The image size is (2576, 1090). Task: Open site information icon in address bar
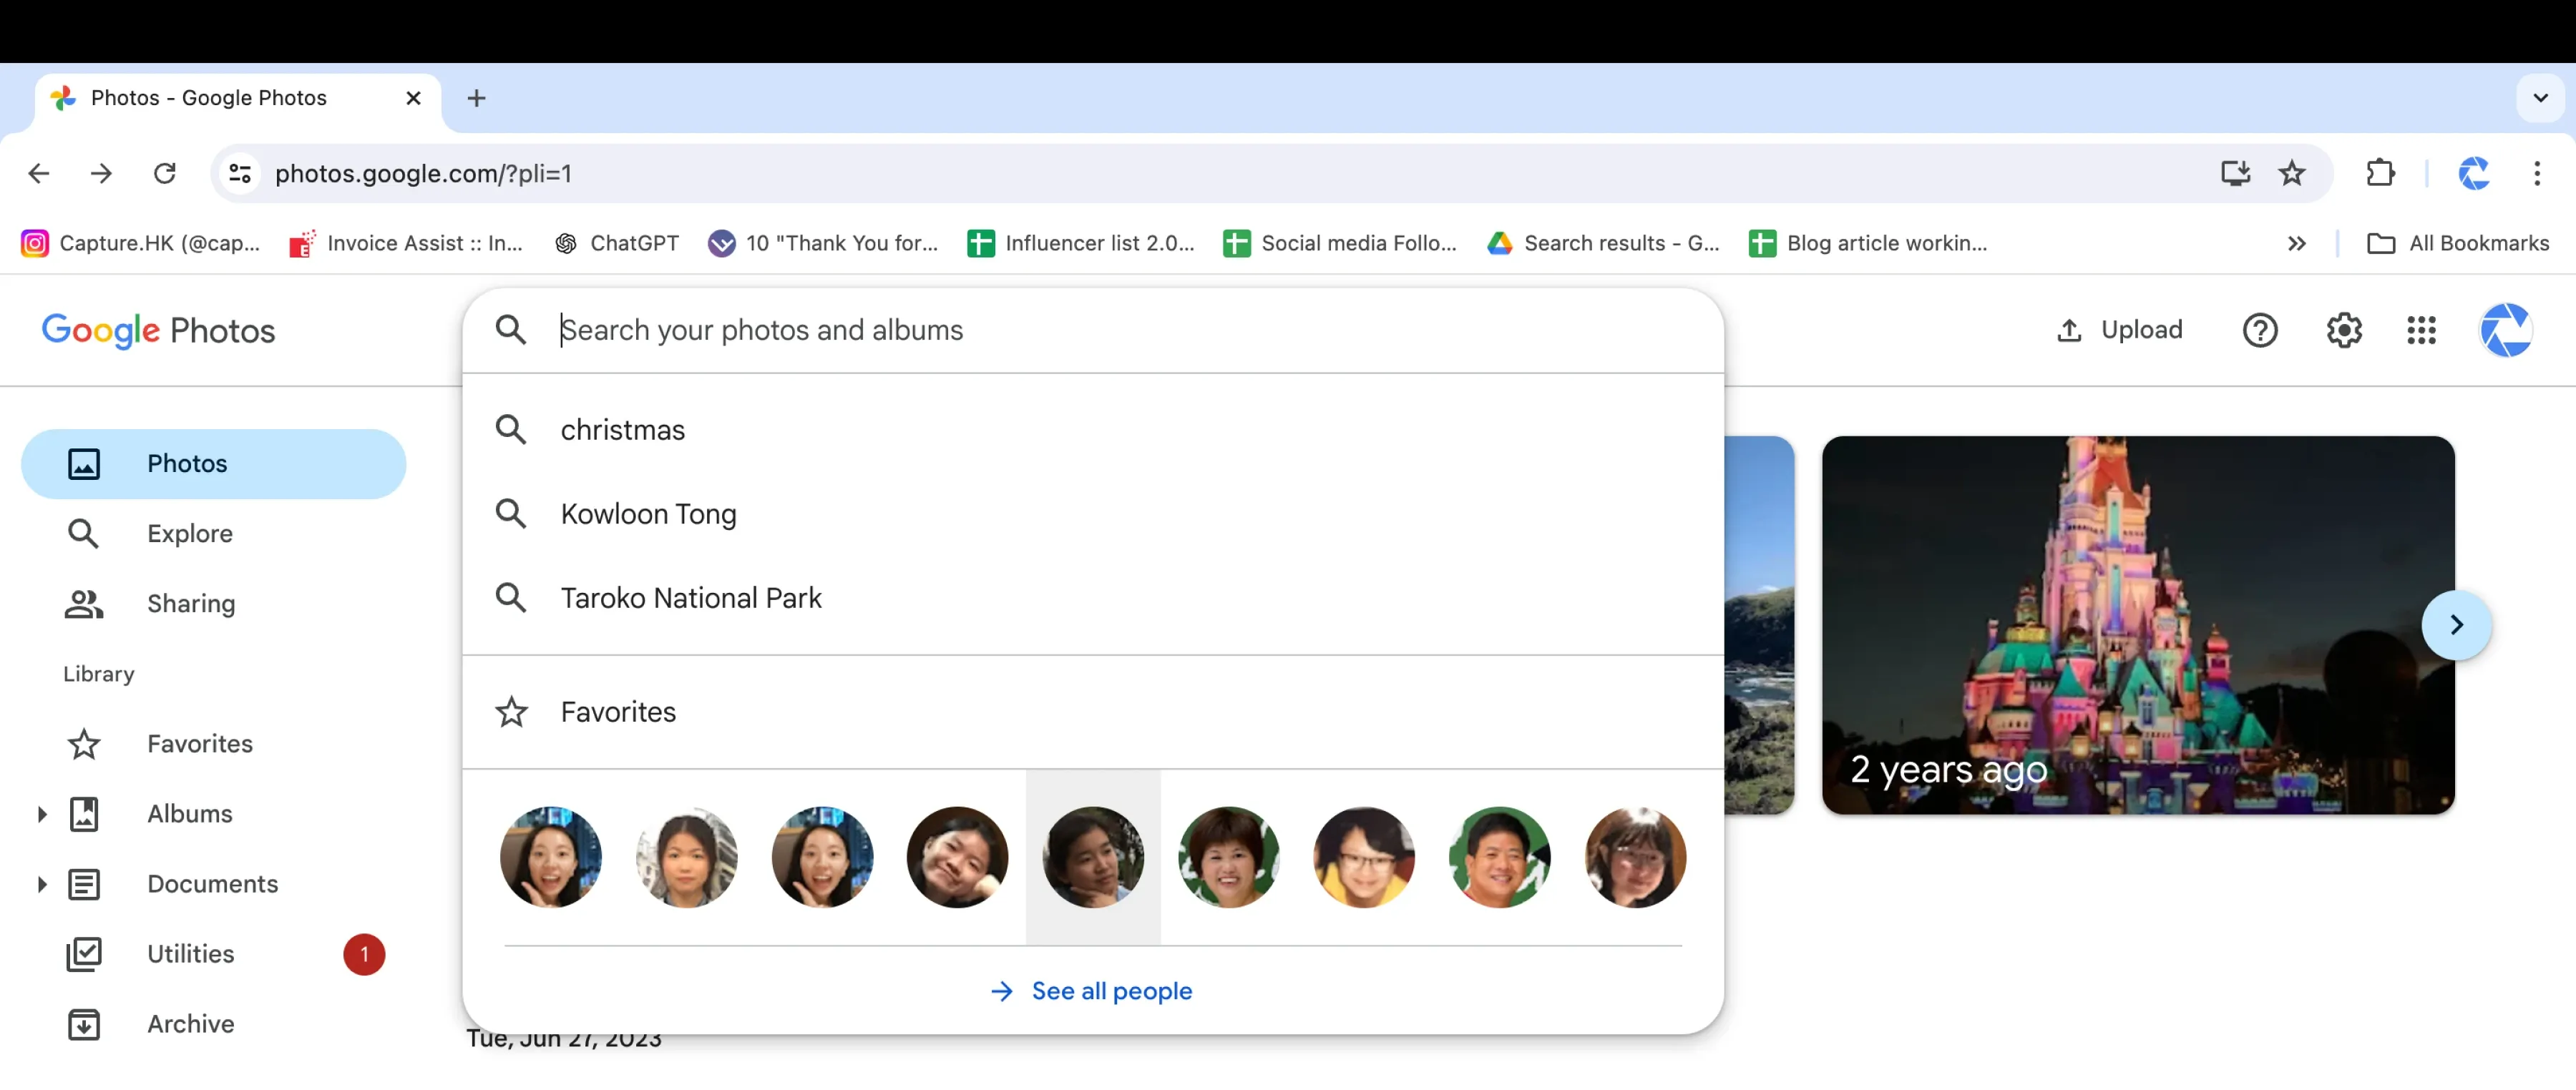(x=240, y=174)
